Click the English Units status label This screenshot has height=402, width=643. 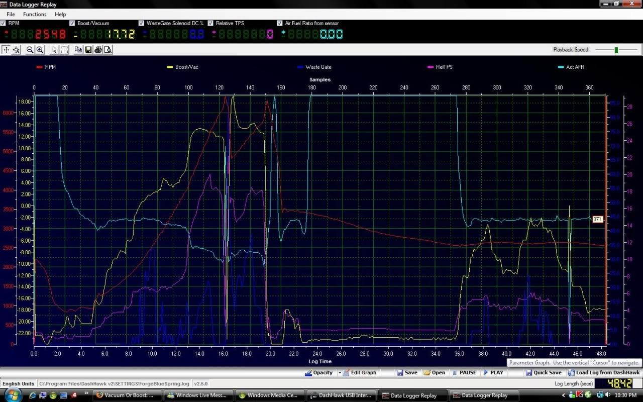click(x=18, y=384)
